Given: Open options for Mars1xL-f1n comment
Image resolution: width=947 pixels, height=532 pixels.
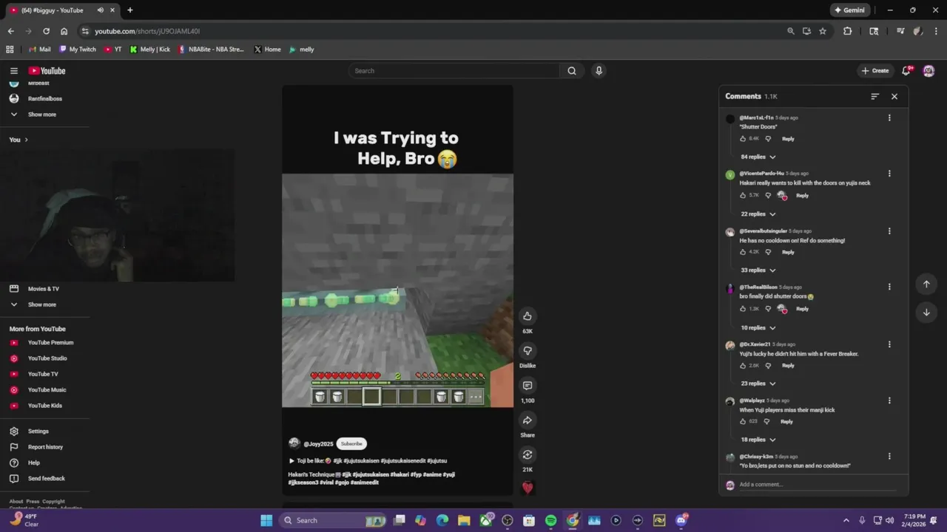Looking at the screenshot, I should coord(889,117).
